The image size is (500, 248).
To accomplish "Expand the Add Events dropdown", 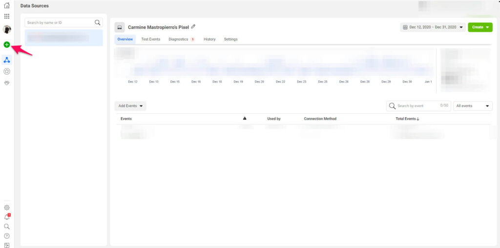I will 130,106.
